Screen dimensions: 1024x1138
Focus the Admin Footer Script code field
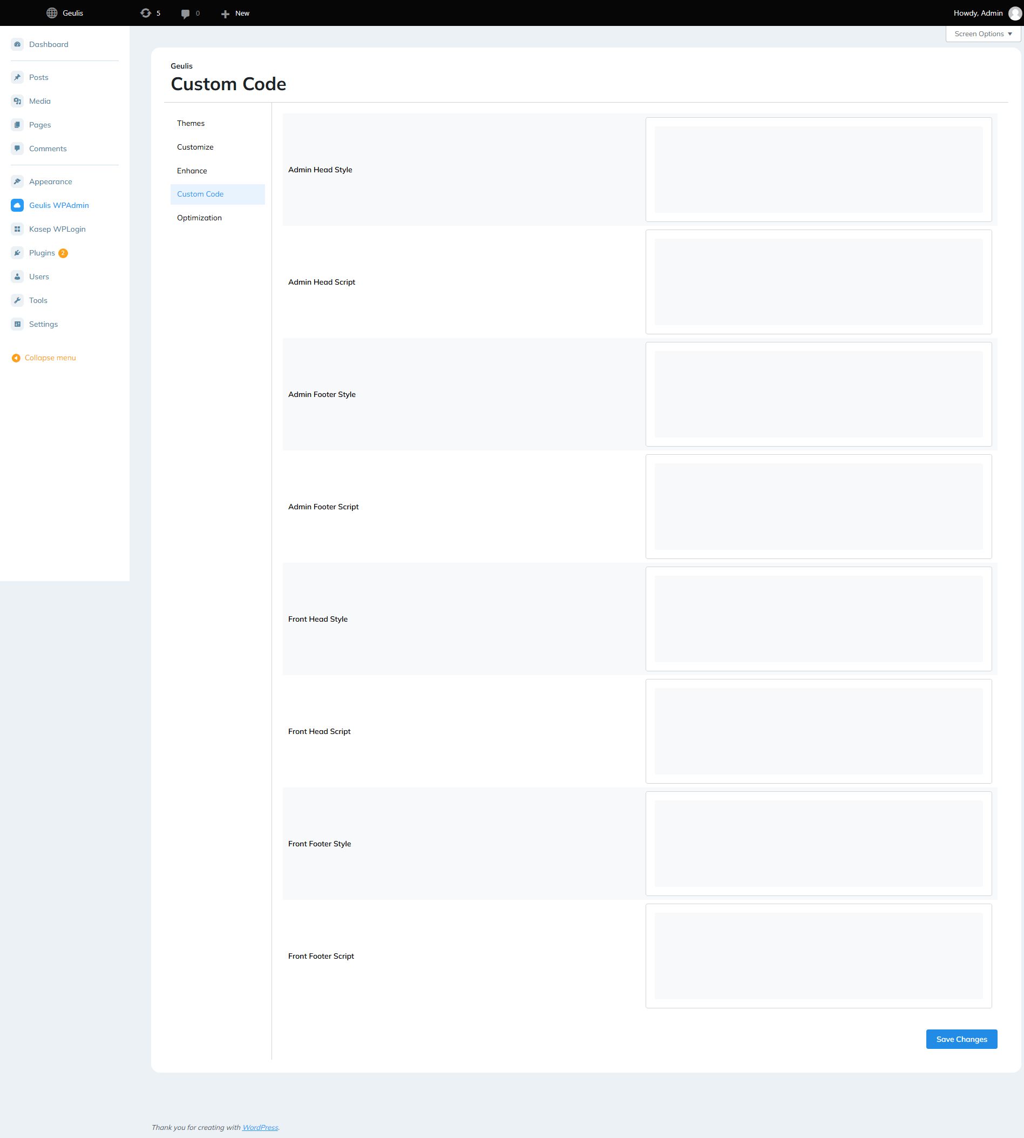(819, 507)
